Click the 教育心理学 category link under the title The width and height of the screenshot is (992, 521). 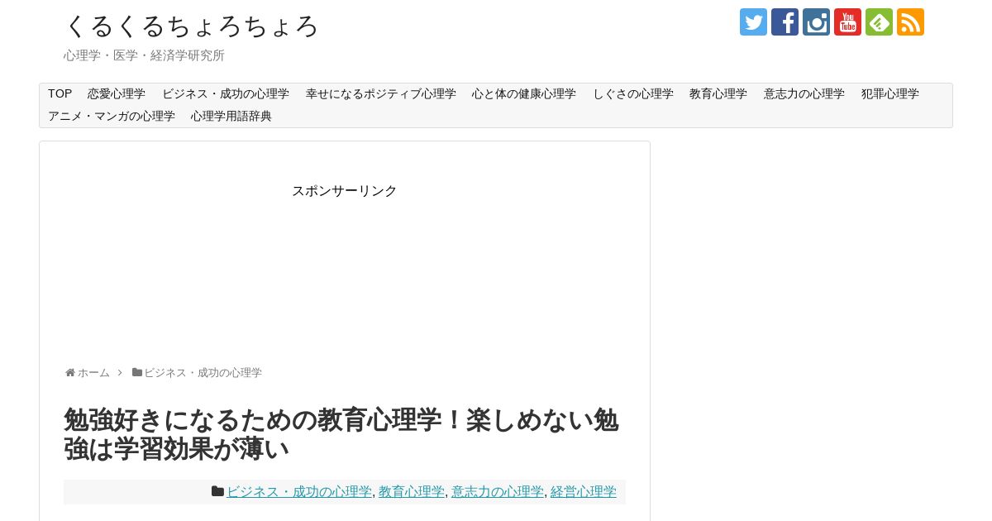412,492
